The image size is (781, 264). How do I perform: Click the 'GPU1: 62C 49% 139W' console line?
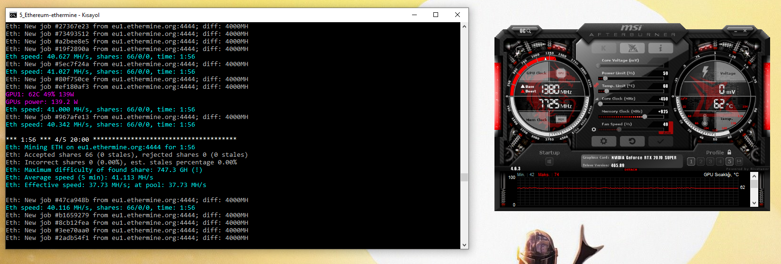click(40, 94)
